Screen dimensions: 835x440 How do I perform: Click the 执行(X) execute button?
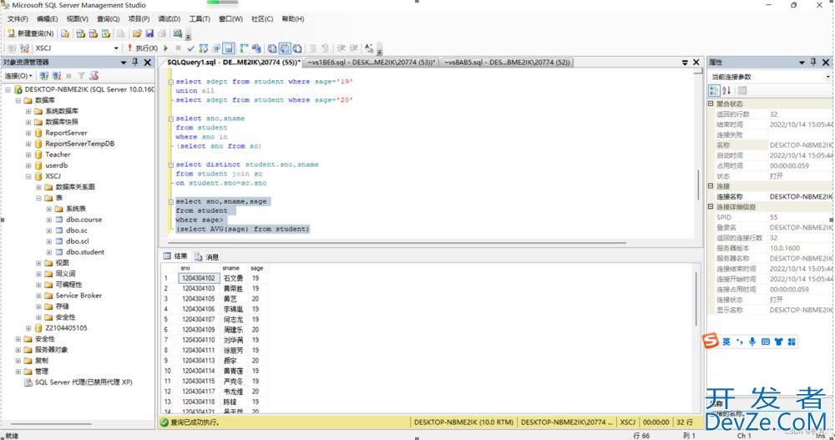point(142,48)
